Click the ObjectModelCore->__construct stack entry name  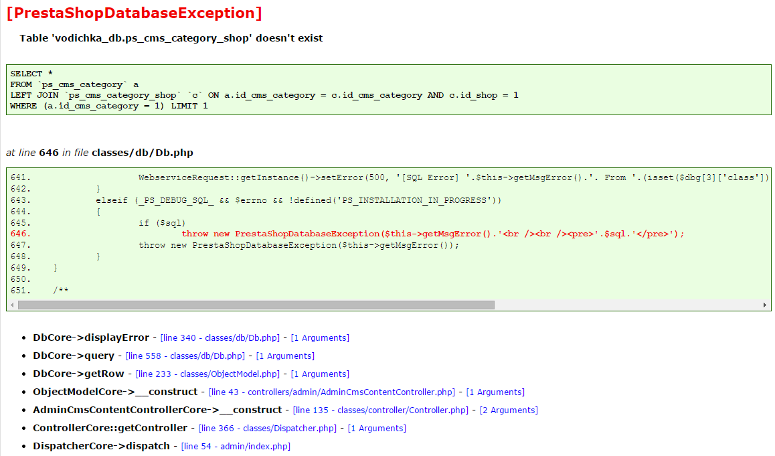(x=115, y=392)
